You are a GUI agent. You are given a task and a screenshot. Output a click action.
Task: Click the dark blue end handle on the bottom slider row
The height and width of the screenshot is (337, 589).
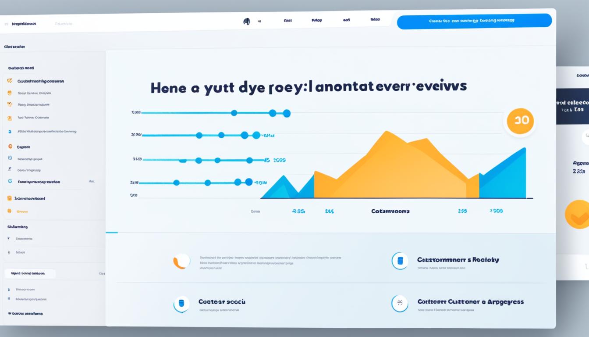tap(248, 182)
